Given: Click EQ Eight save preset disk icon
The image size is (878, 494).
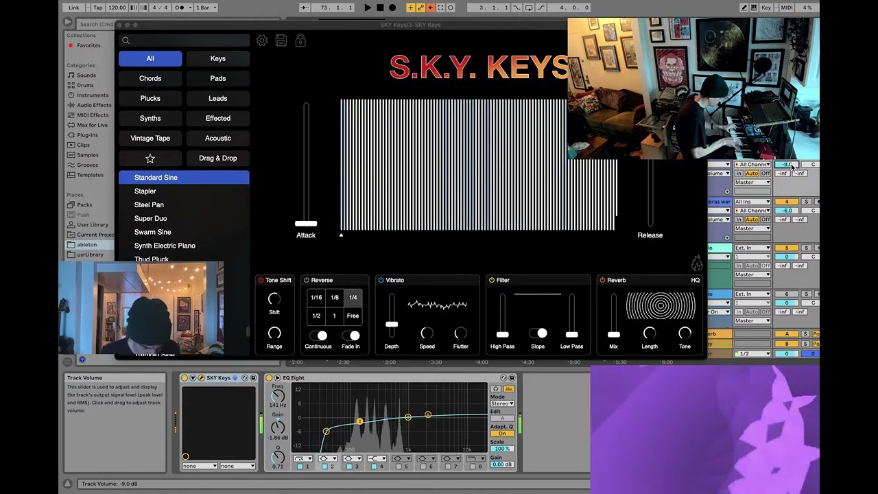Looking at the screenshot, I should [x=512, y=378].
